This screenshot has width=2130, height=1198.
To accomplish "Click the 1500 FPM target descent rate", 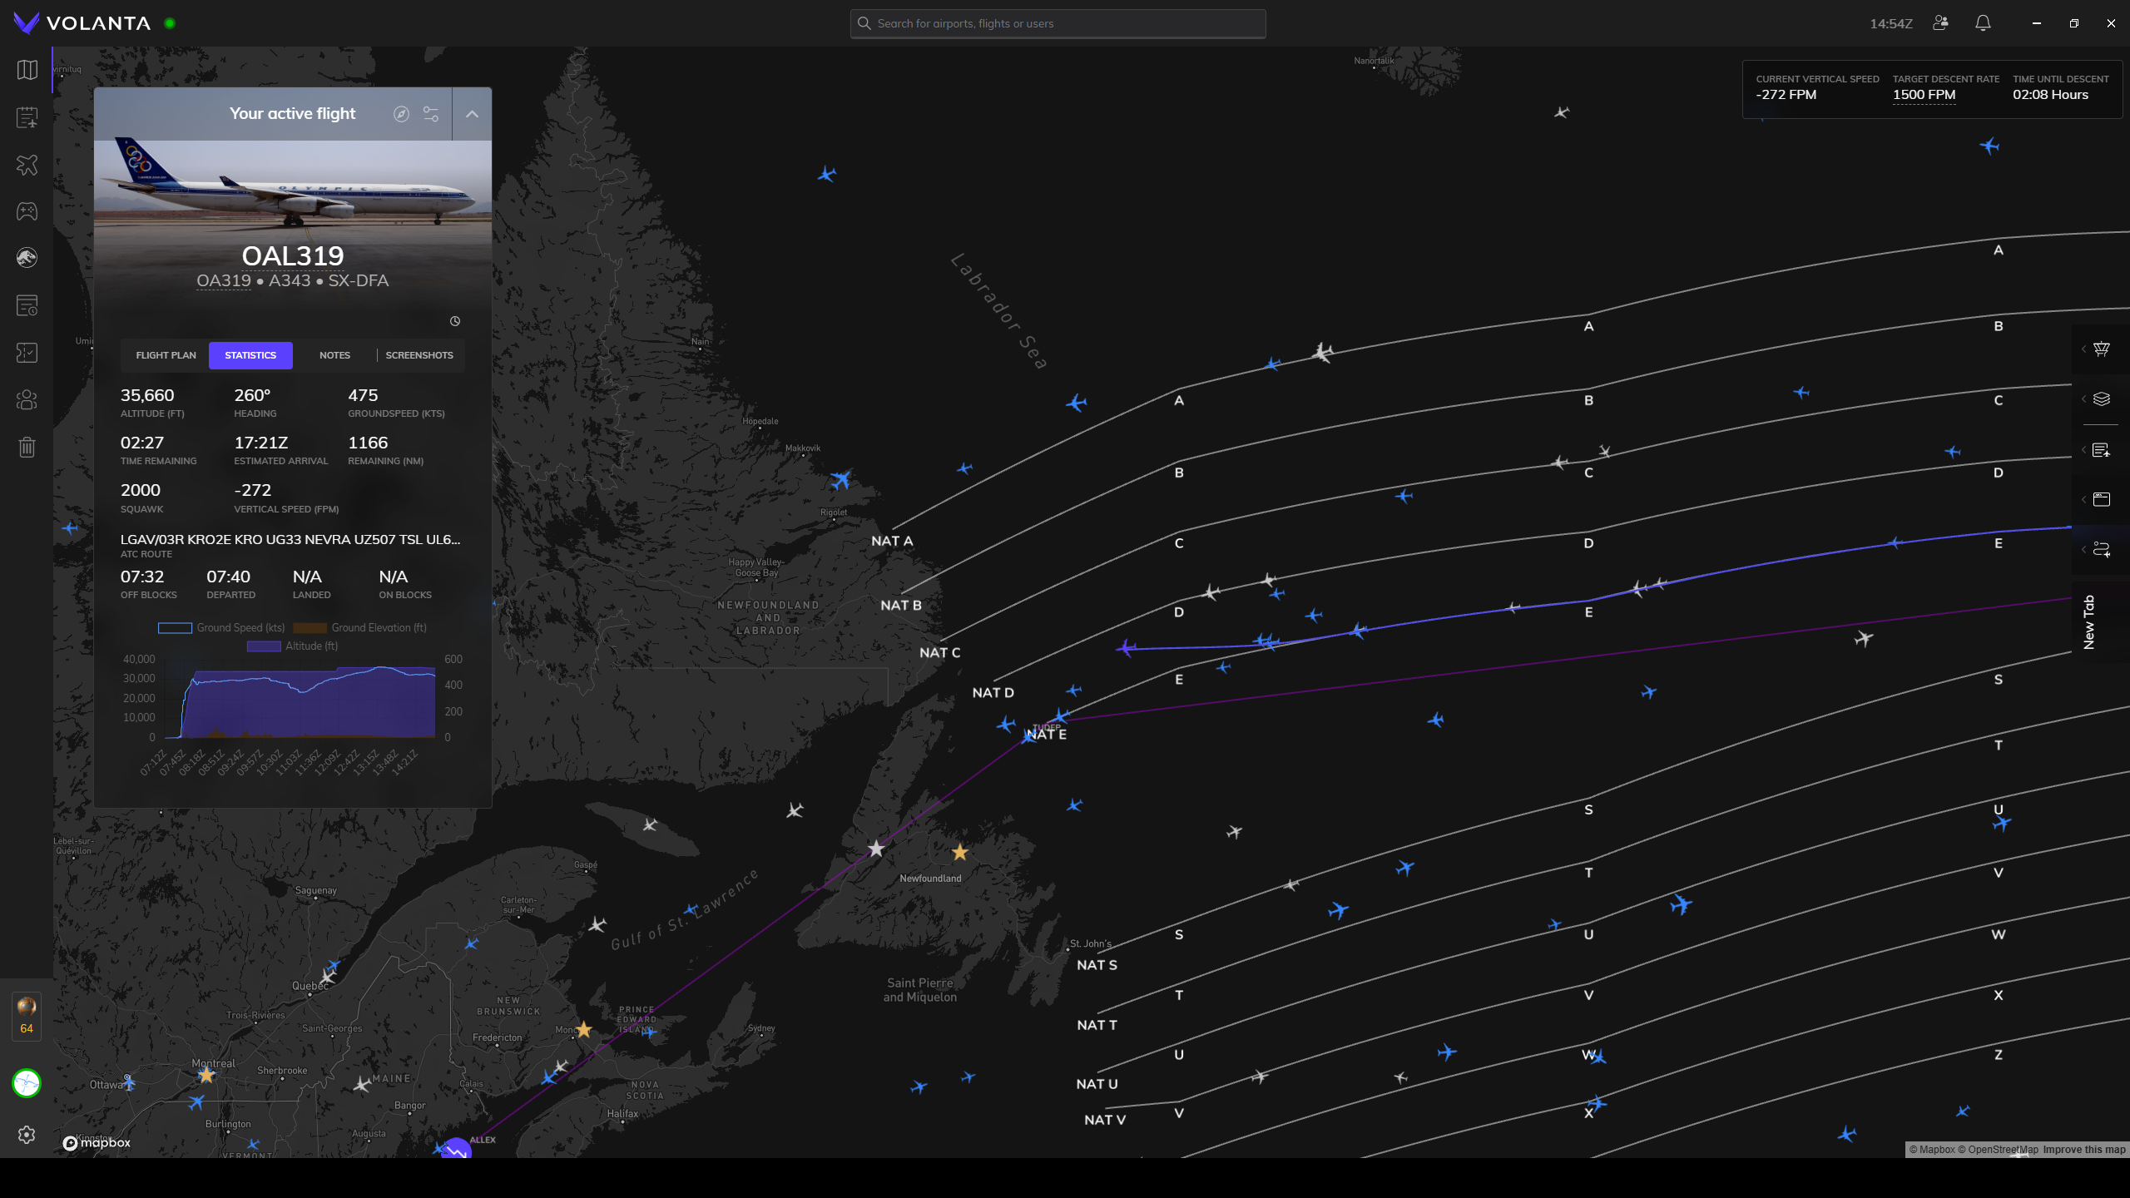I will click(x=1924, y=95).
